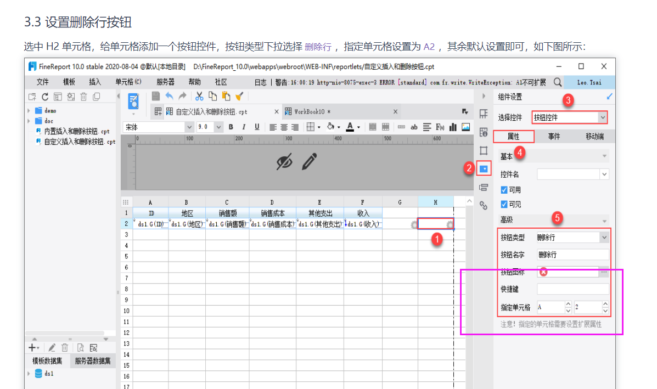Click the refresh icon above file tree
Viewport: 657px width, 389px height.
tap(44, 97)
